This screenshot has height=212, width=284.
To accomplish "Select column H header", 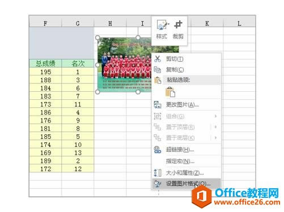I will click(110, 23).
